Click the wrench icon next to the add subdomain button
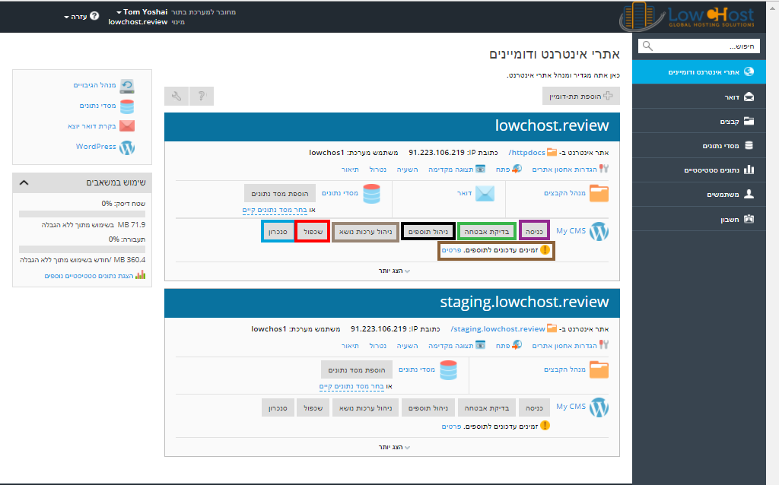 click(x=176, y=97)
